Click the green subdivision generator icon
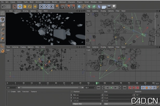 tap(89, 6)
